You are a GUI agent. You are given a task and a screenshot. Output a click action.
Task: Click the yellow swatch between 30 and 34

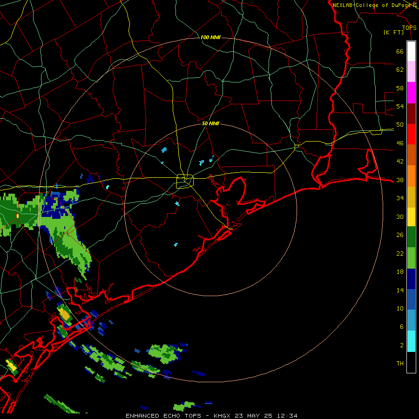[x=411, y=217]
